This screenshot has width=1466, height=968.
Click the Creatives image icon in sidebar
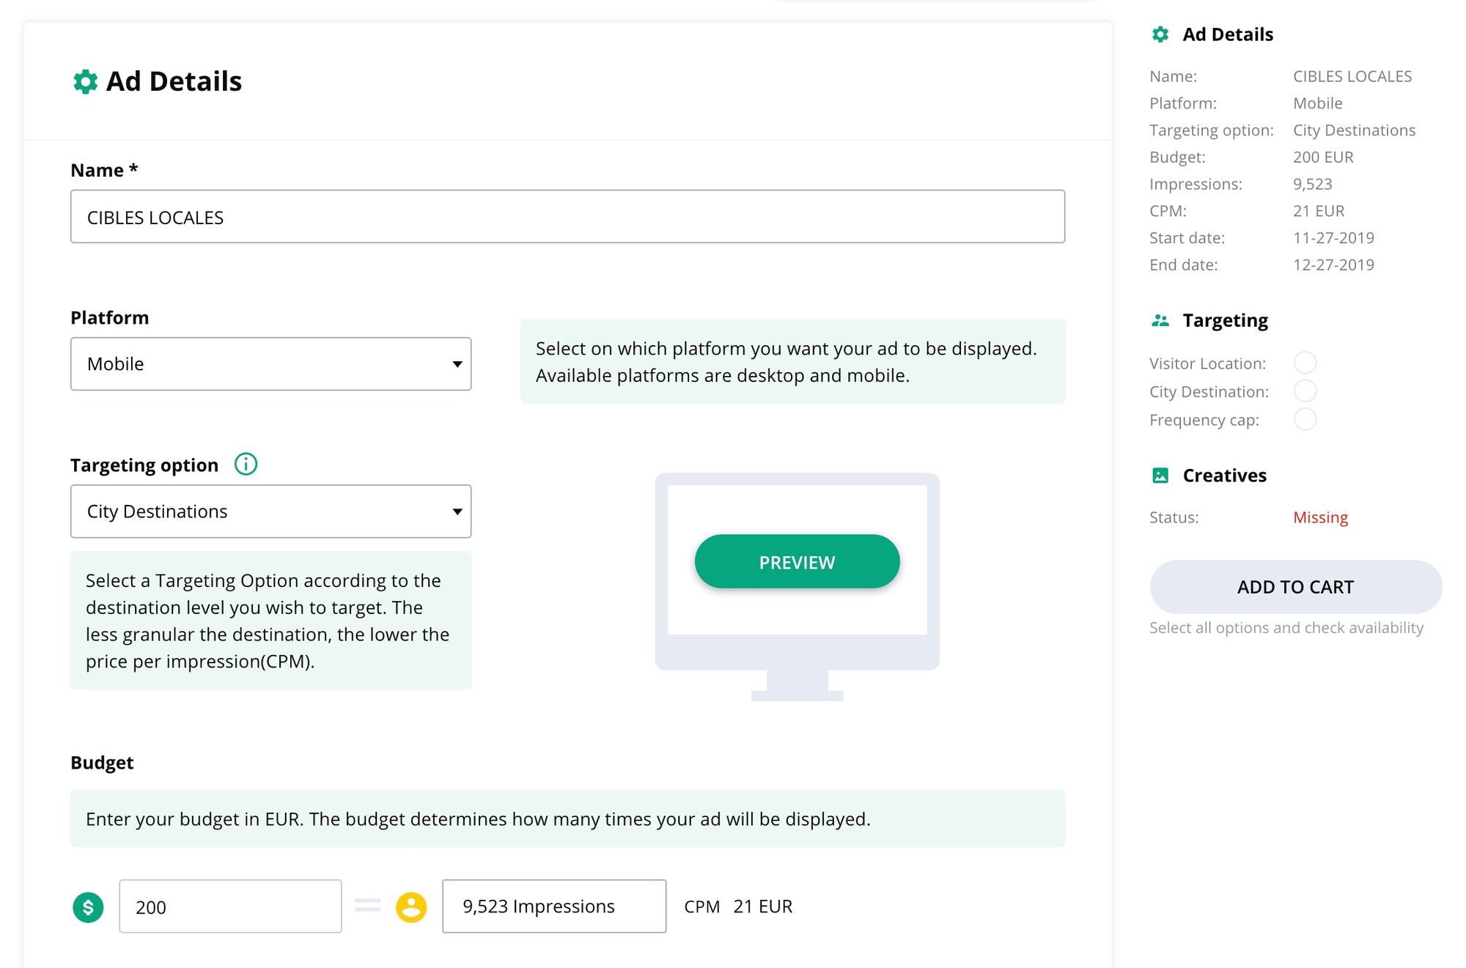[x=1160, y=476]
